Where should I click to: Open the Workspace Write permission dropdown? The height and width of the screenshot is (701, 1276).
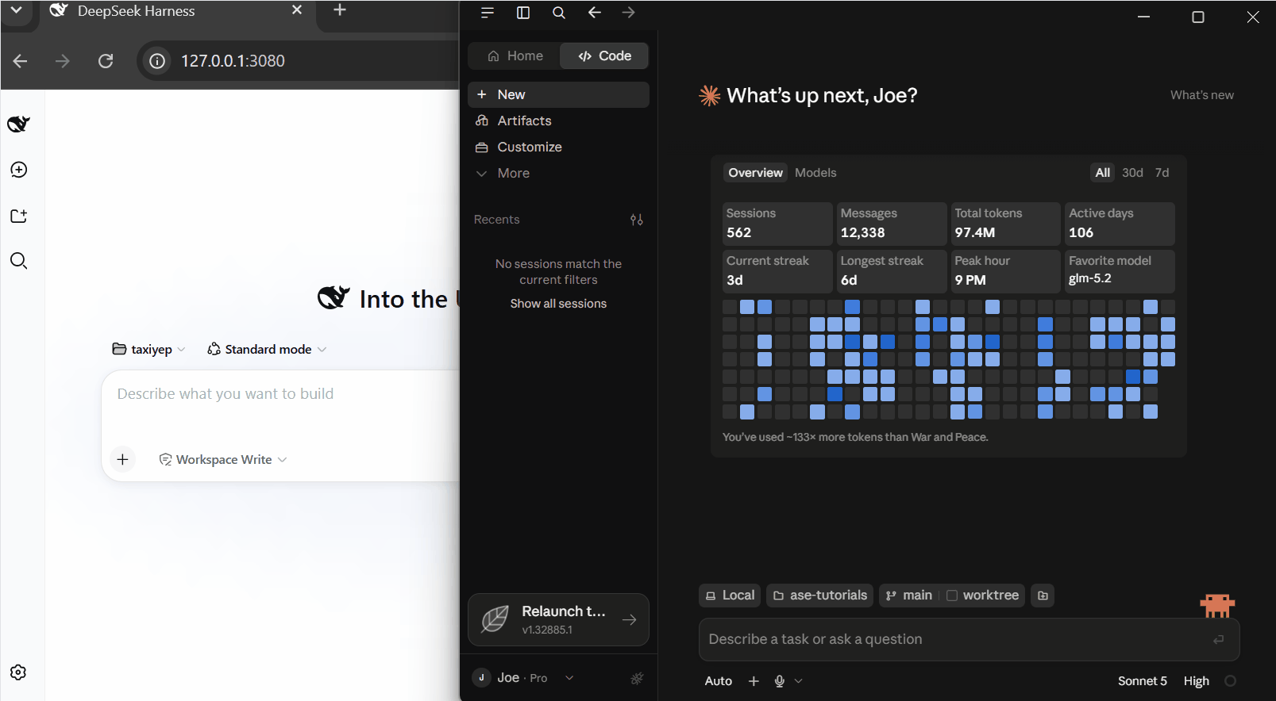(223, 459)
